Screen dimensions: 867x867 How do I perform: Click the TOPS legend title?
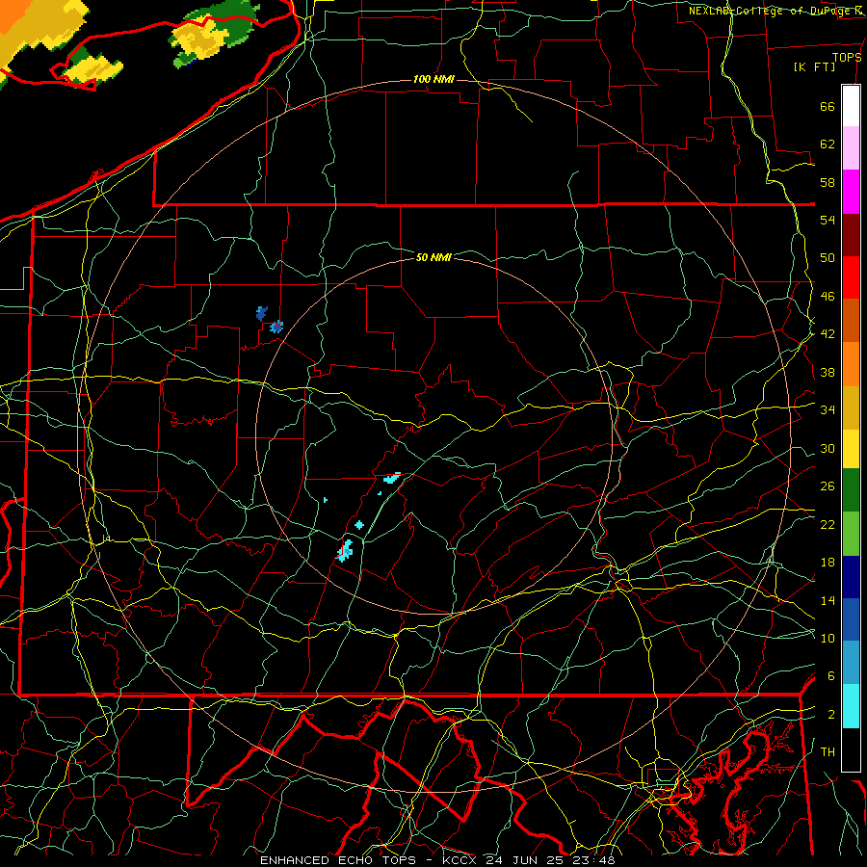pyautogui.click(x=847, y=57)
